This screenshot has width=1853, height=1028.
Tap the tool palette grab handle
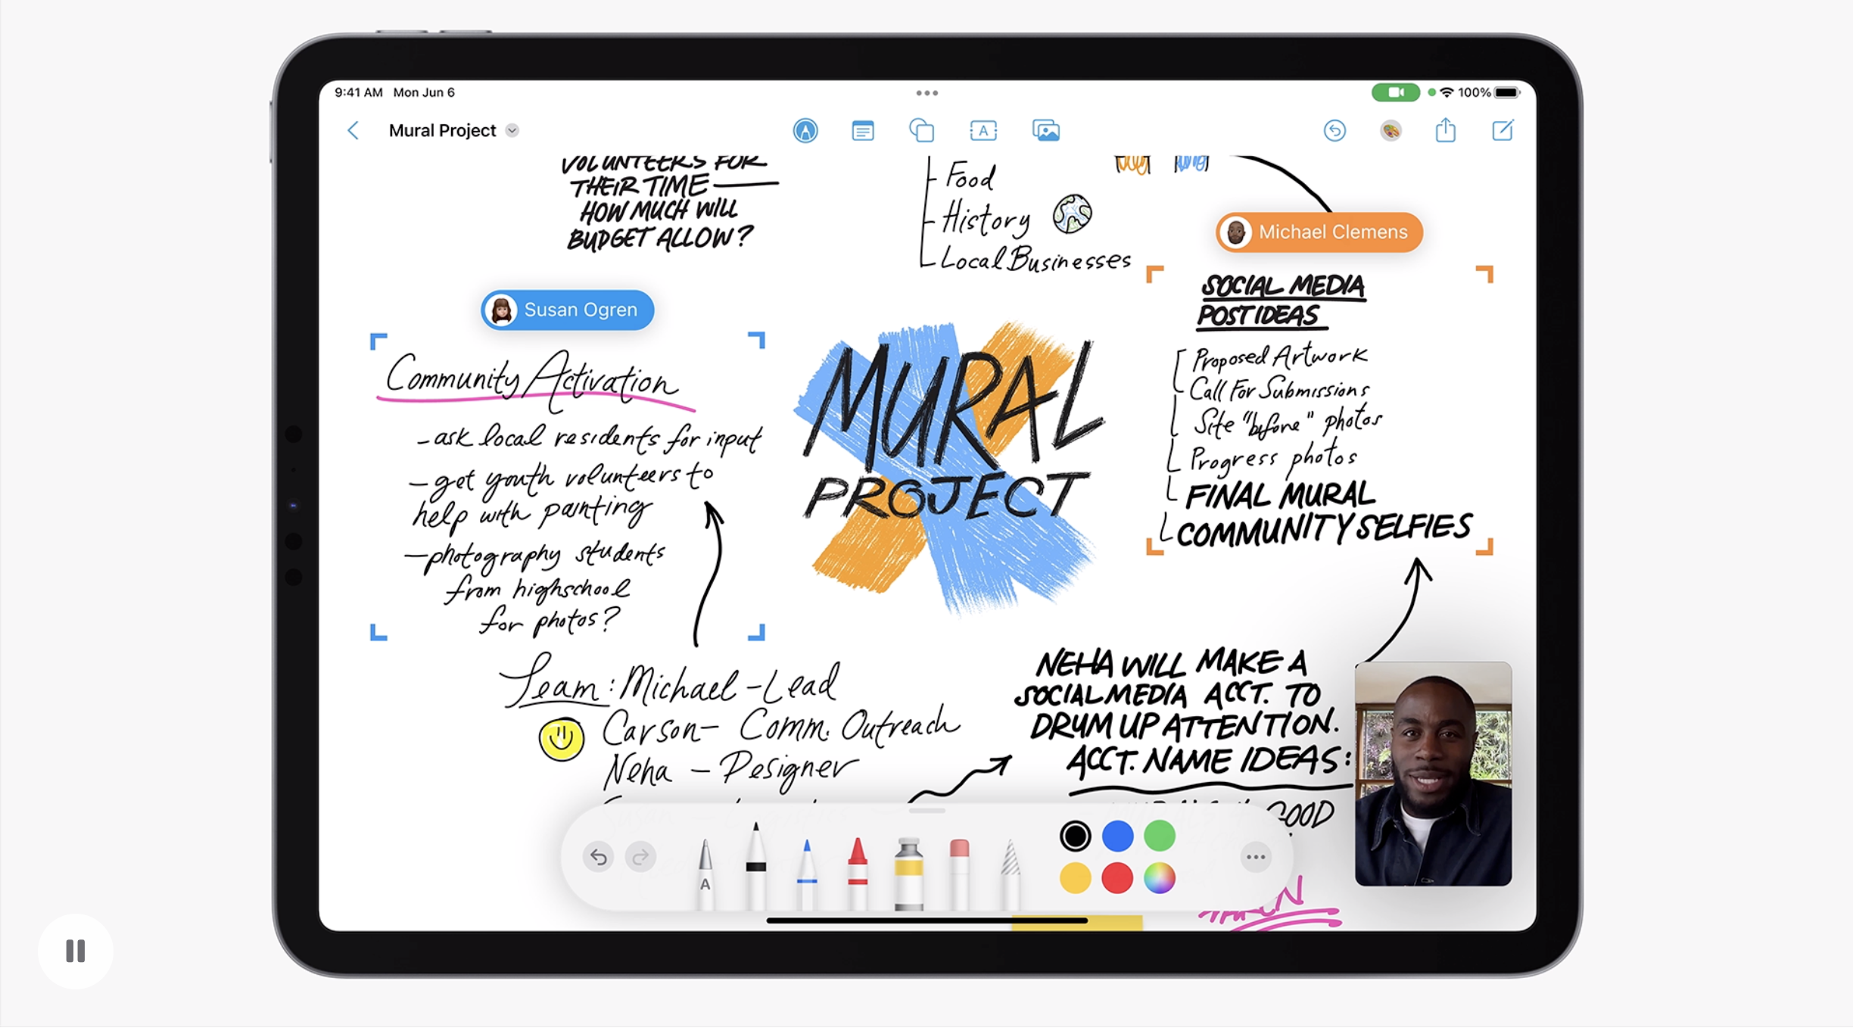tap(927, 810)
